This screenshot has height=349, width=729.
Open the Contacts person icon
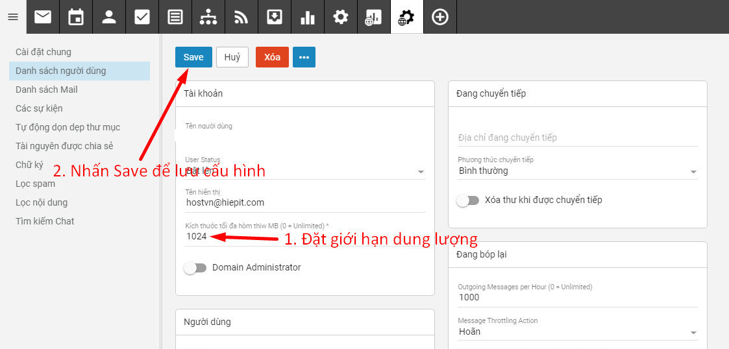click(109, 17)
